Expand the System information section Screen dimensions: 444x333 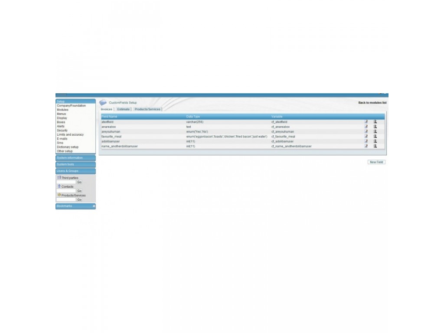[x=75, y=158]
